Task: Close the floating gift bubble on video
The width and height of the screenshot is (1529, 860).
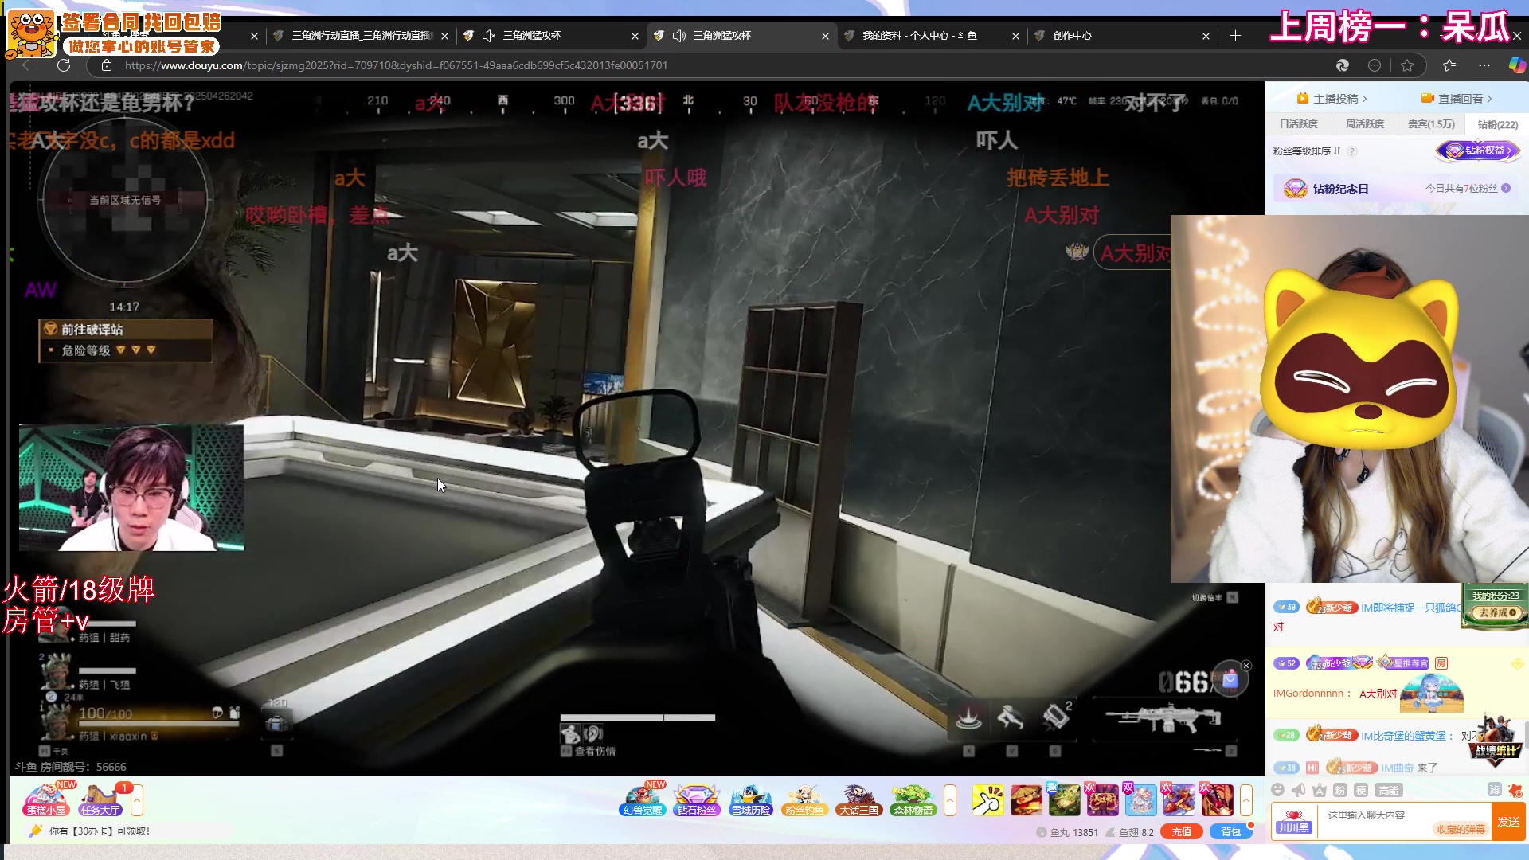Action: tap(1246, 666)
